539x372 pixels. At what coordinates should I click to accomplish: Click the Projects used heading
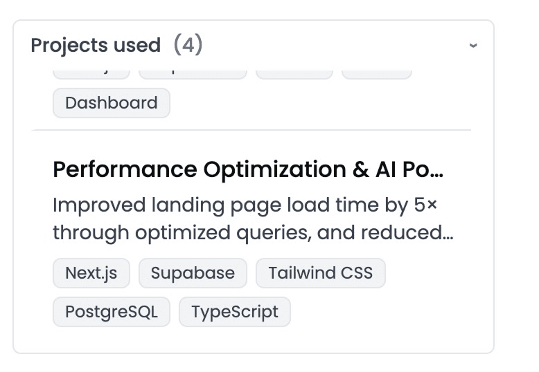(x=96, y=46)
